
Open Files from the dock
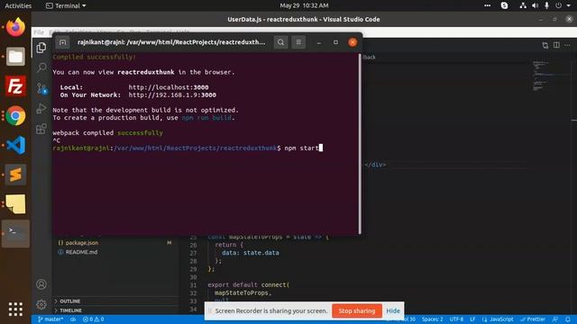pos(15,56)
